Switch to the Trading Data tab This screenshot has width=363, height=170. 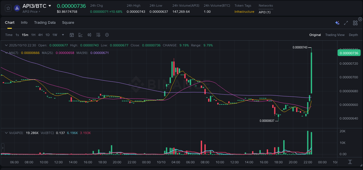coord(45,23)
